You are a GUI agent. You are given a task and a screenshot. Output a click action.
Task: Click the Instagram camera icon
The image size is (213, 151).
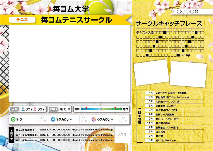pos(94,119)
